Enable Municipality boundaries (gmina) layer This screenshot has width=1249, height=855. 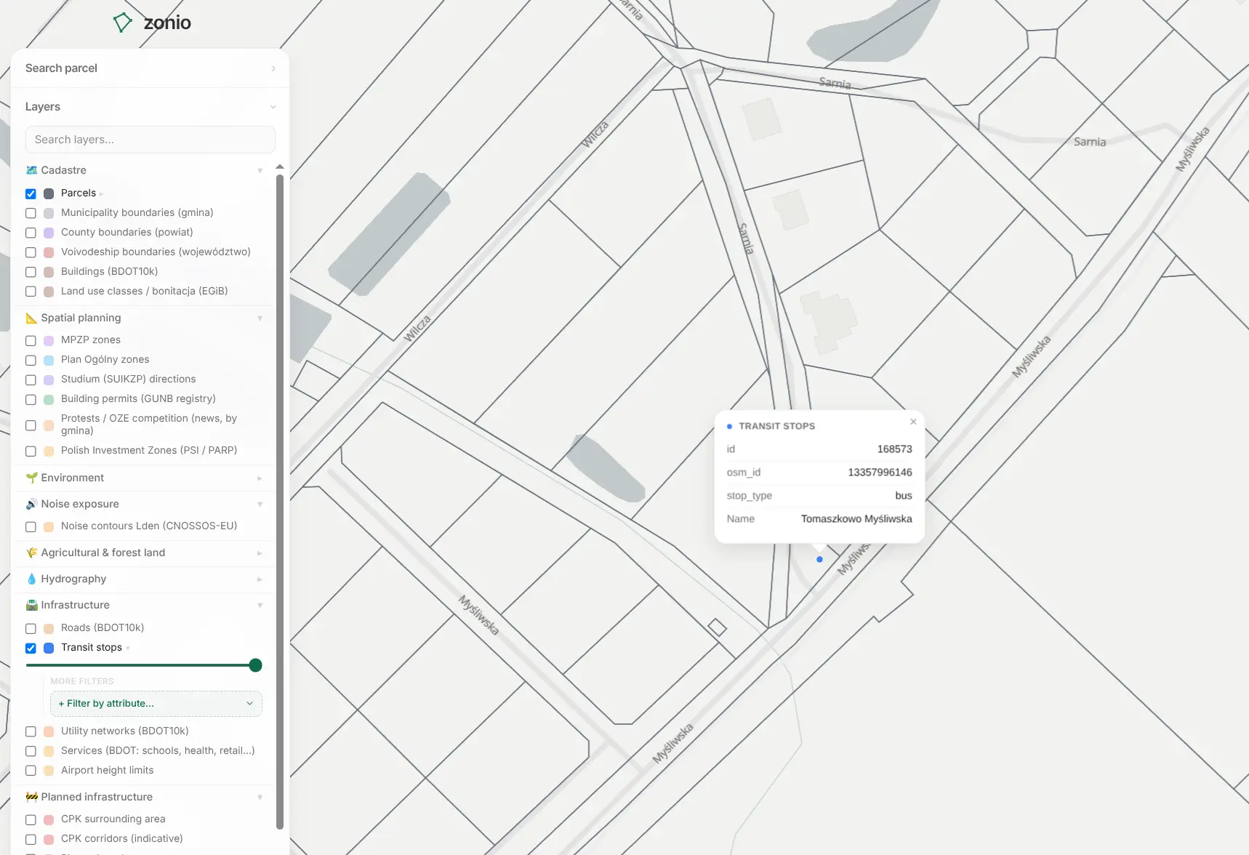pos(31,213)
